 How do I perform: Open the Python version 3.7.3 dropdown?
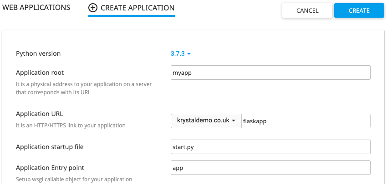(181, 53)
